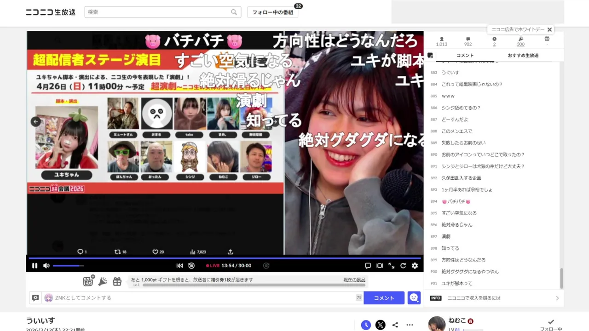This screenshot has width=589, height=331.
Task: Open the emotion smiley button
Action: pyautogui.click(x=414, y=298)
